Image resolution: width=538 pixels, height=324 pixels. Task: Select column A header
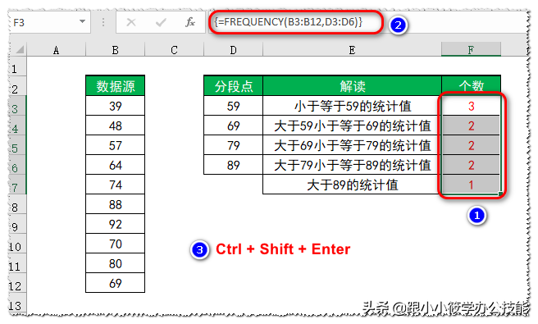56,50
